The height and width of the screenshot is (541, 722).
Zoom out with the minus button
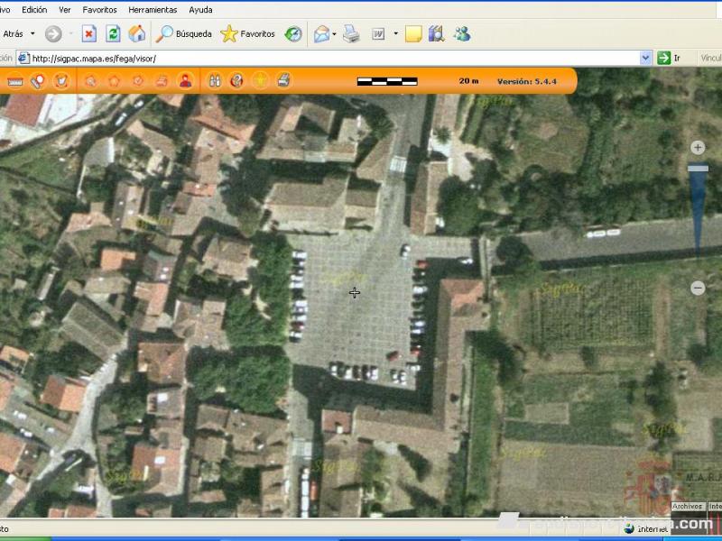click(698, 288)
